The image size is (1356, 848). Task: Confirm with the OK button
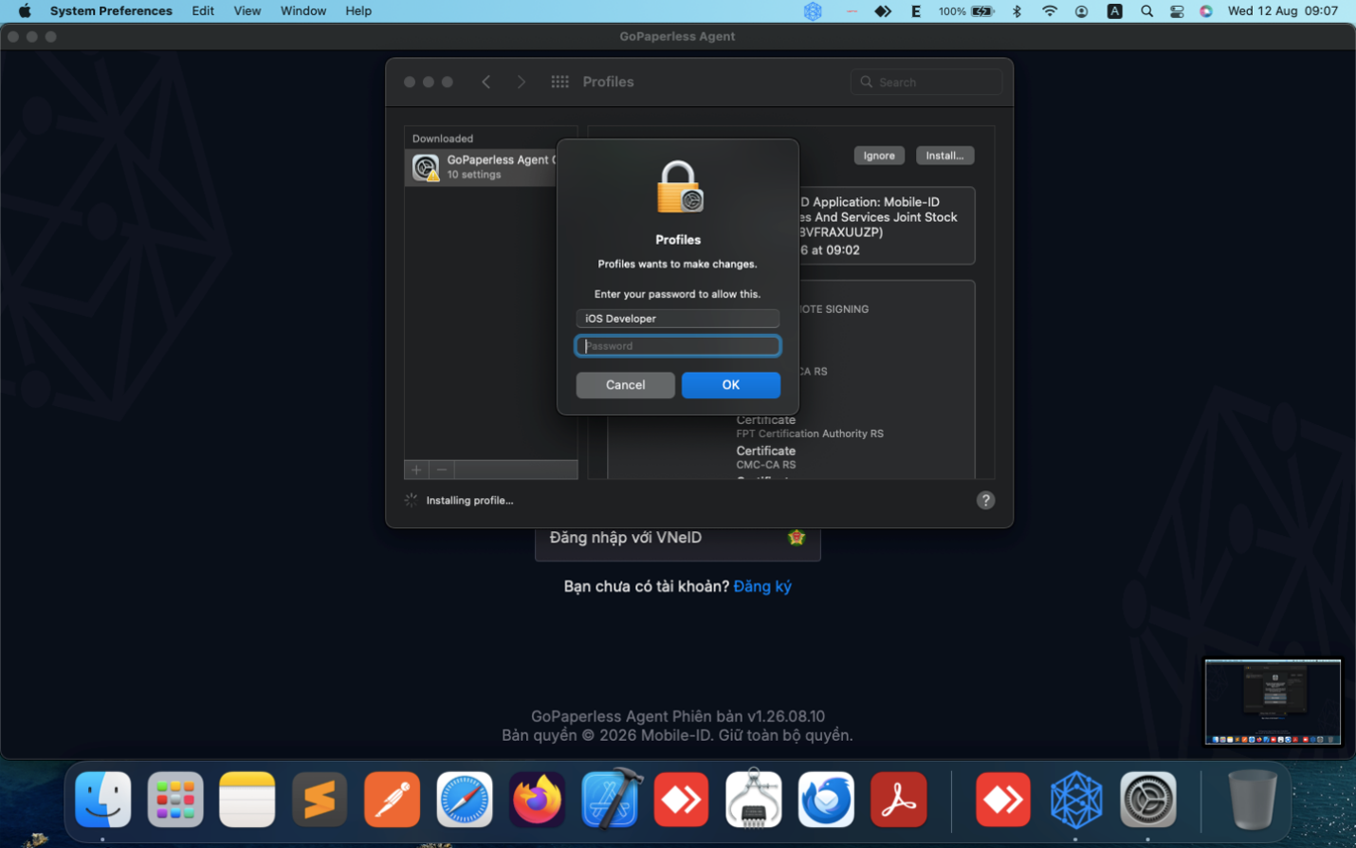coord(730,385)
